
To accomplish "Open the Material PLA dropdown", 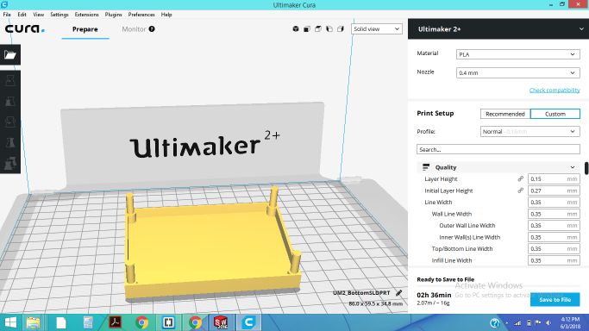I will point(518,54).
